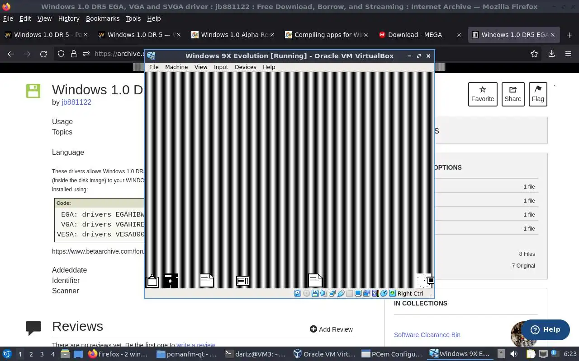Open the VirtualBox Input menu
Viewport: 579px width, 361px height.
(221, 67)
